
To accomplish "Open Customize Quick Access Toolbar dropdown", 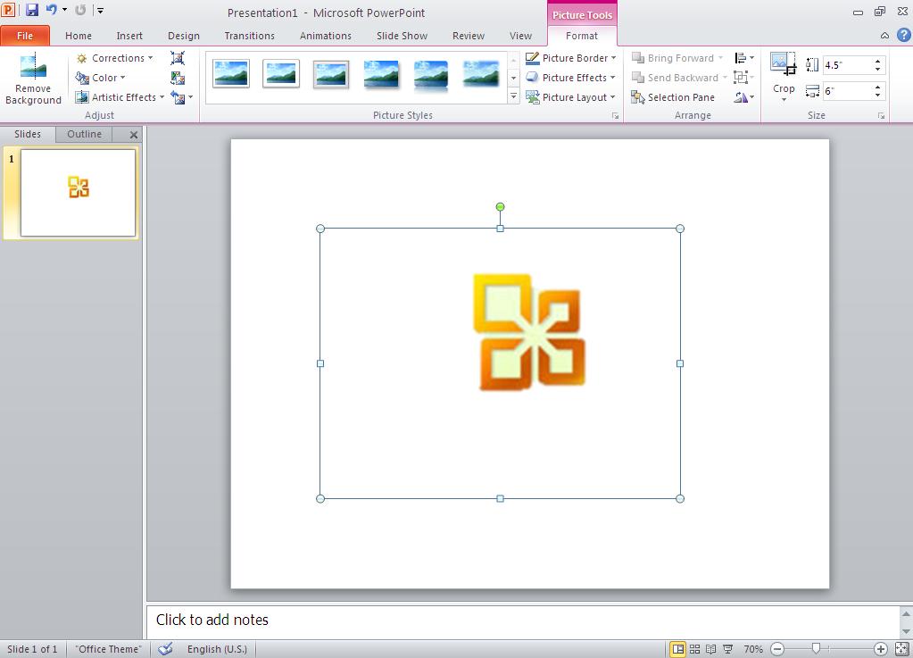I will [100, 10].
